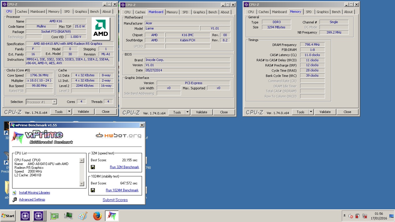Click the CPU-Z Mainboard window title bar icon
Viewport: 395px width, 222px height.
(123, 5)
